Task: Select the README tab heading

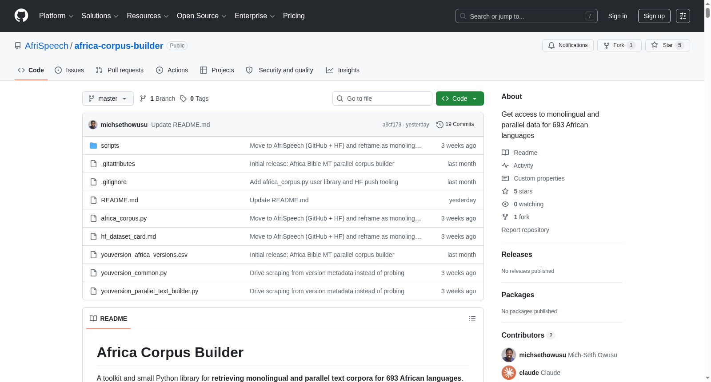Action: (108, 319)
